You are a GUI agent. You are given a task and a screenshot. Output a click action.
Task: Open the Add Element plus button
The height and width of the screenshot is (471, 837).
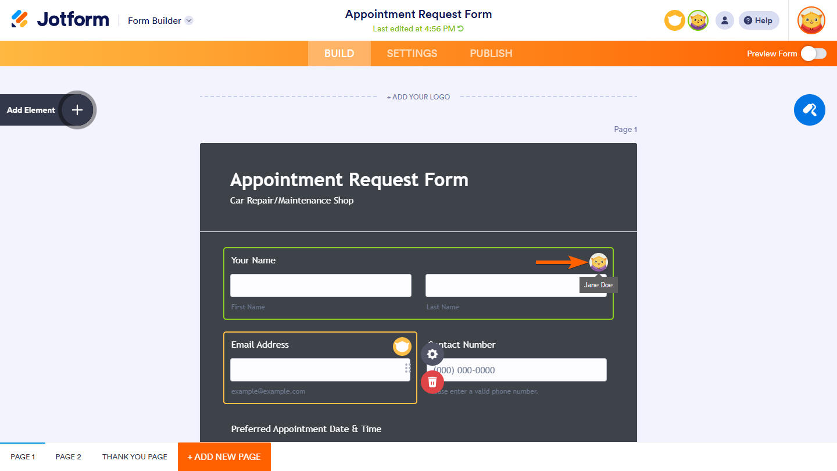coord(77,110)
